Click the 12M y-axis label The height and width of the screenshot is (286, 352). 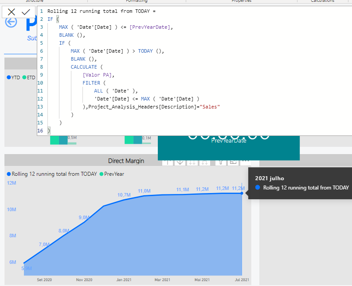12,183
